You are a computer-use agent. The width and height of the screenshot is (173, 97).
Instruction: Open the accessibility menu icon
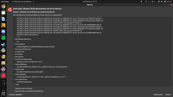pyautogui.click(x=146, y=1)
